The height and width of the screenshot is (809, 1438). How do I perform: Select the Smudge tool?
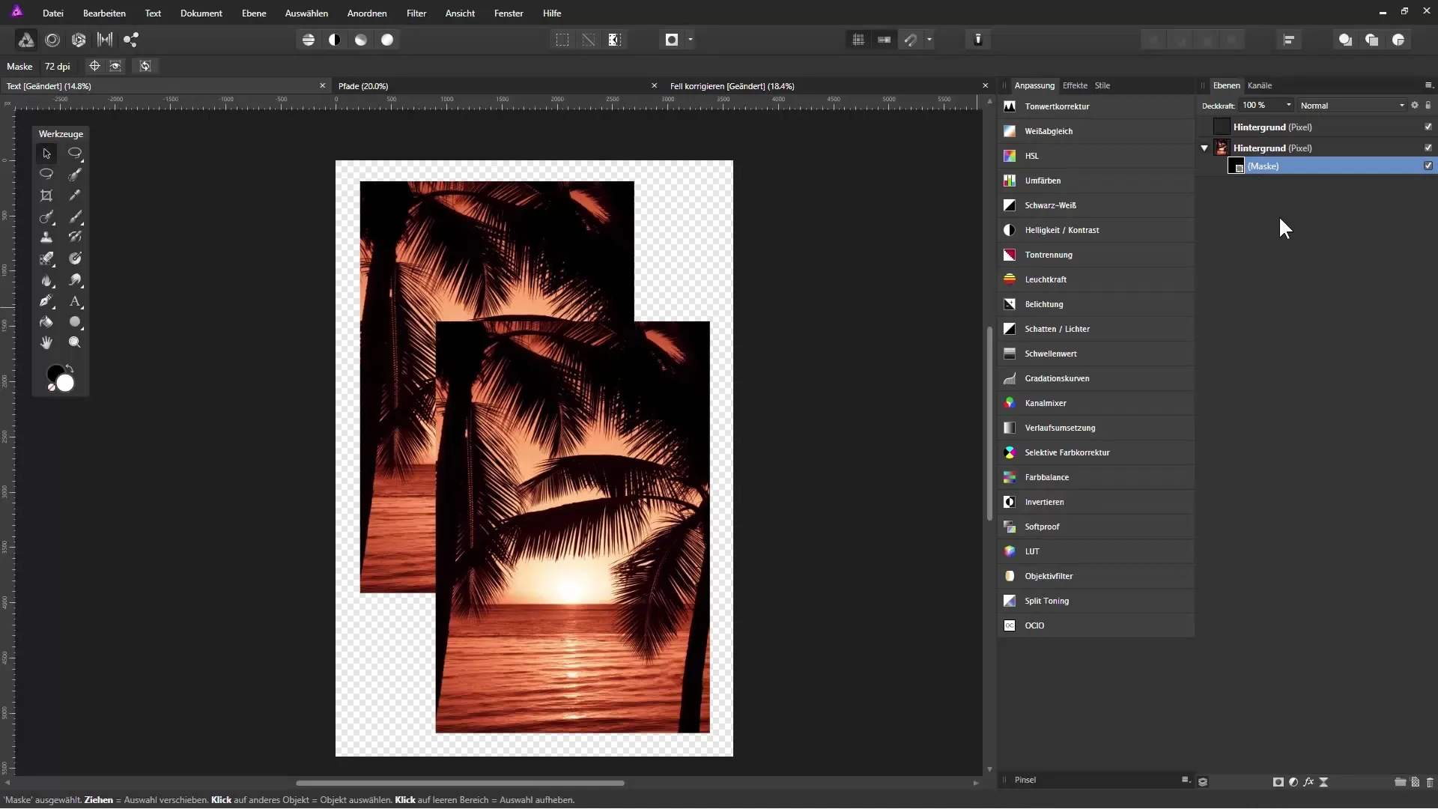(75, 280)
